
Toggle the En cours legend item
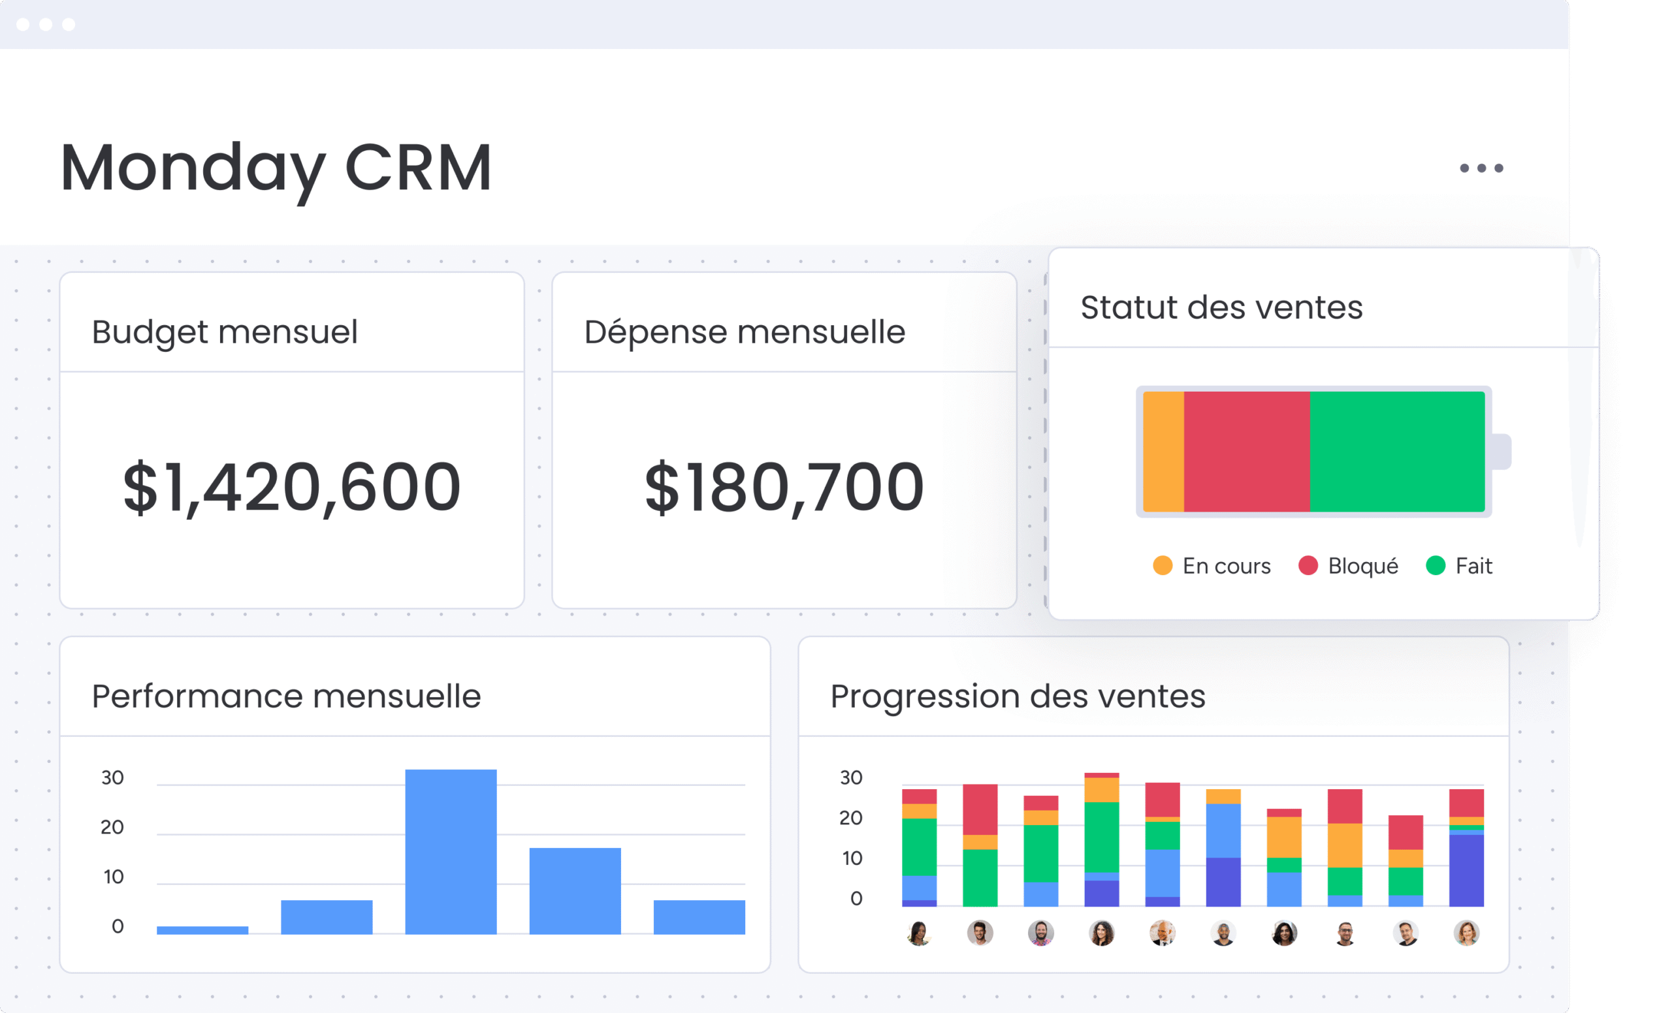1212,565
